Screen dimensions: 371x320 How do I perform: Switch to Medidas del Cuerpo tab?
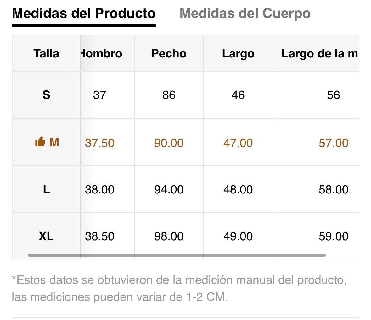245,13
